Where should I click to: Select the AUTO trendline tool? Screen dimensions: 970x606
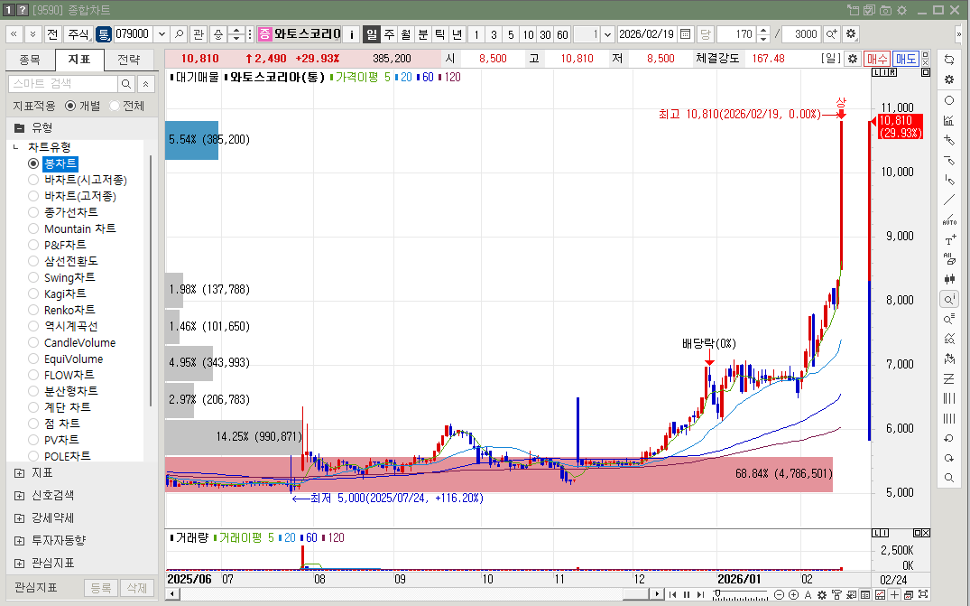(949, 219)
